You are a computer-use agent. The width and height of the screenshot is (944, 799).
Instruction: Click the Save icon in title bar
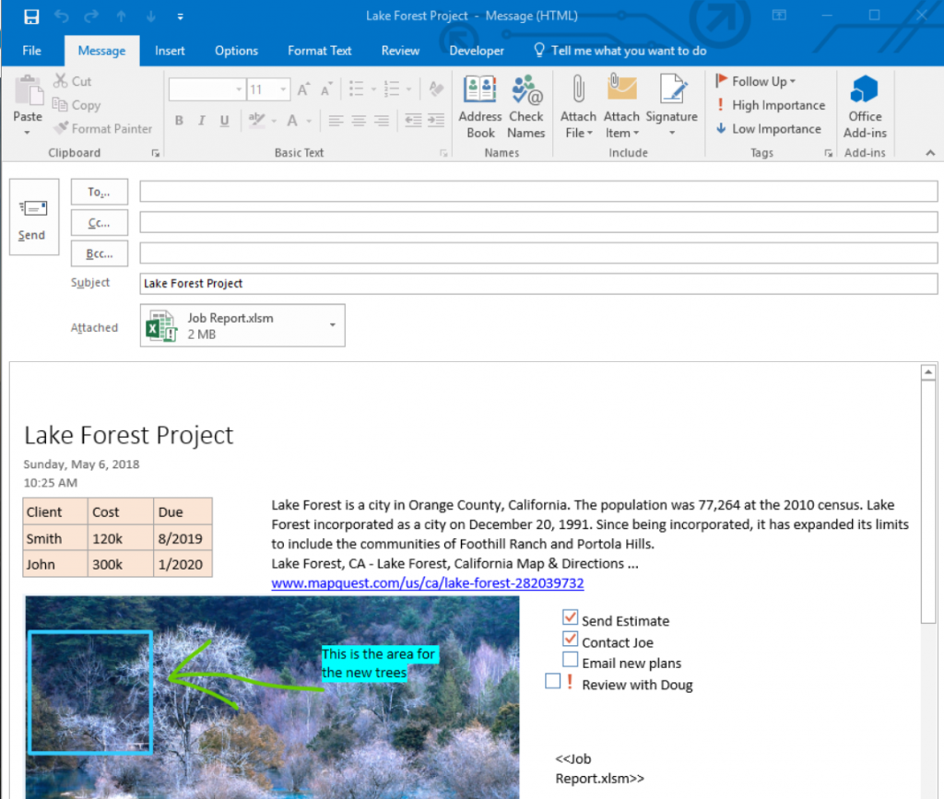point(31,17)
